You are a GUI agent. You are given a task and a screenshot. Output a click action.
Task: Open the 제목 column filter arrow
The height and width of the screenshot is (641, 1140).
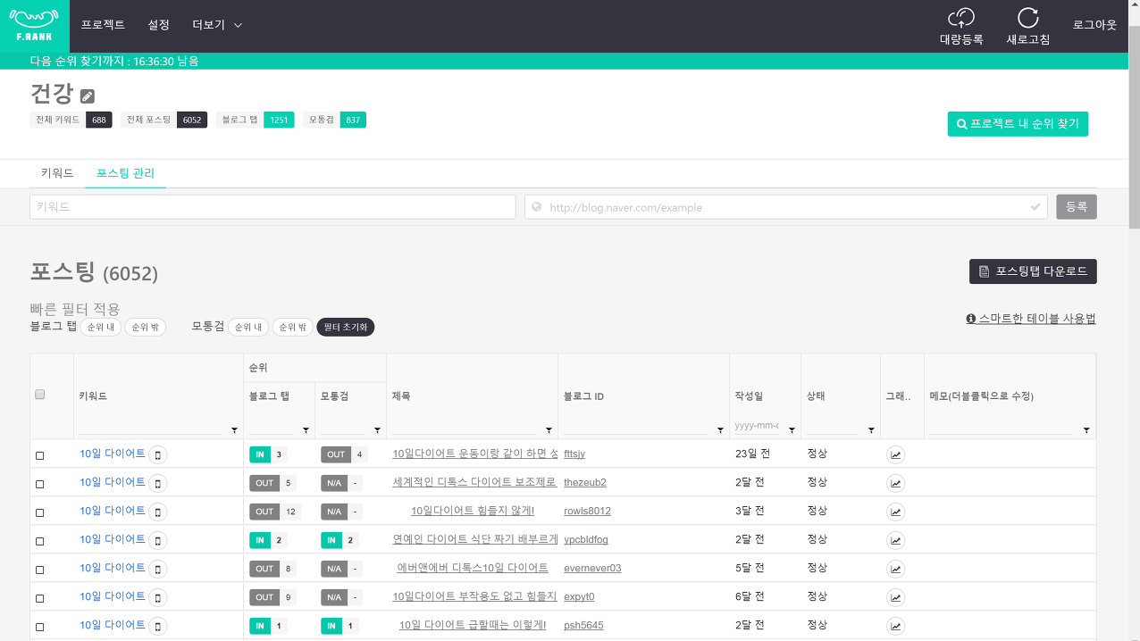coord(549,430)
